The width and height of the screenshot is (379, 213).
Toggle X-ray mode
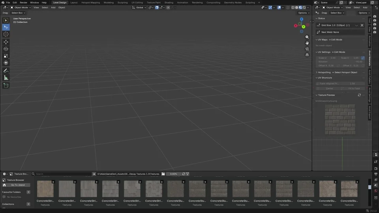[288, 7]
